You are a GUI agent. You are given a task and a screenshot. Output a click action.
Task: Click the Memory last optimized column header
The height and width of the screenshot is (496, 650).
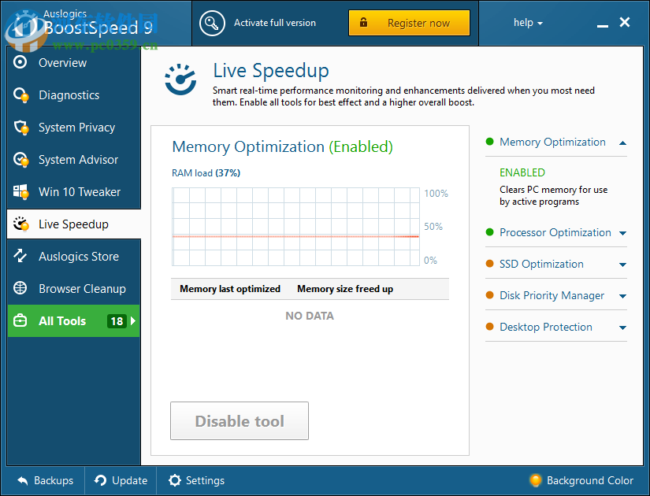228,289
